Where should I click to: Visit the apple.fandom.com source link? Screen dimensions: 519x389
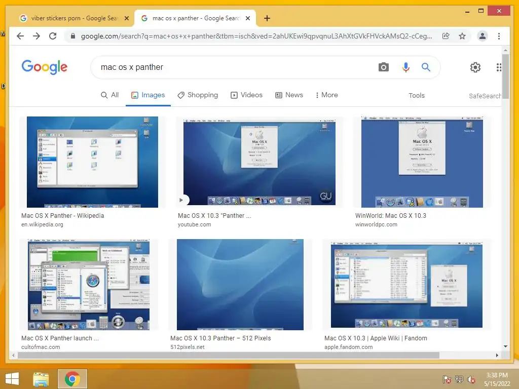click(x=349, y=347)
